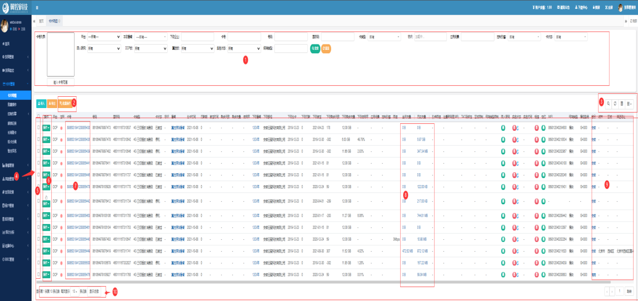The image size is (638, 301).
Task: Click the 卡号列表 text area
Action: point(60,55)
